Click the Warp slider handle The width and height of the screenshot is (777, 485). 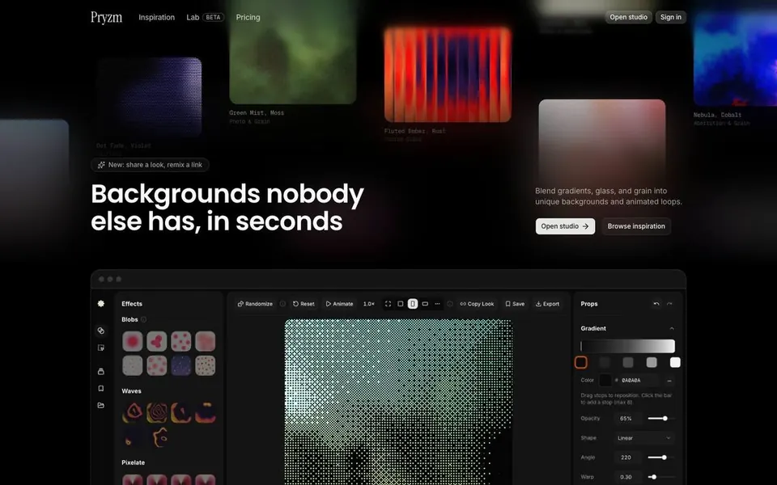pyautogui.click(x=654, y=477)
